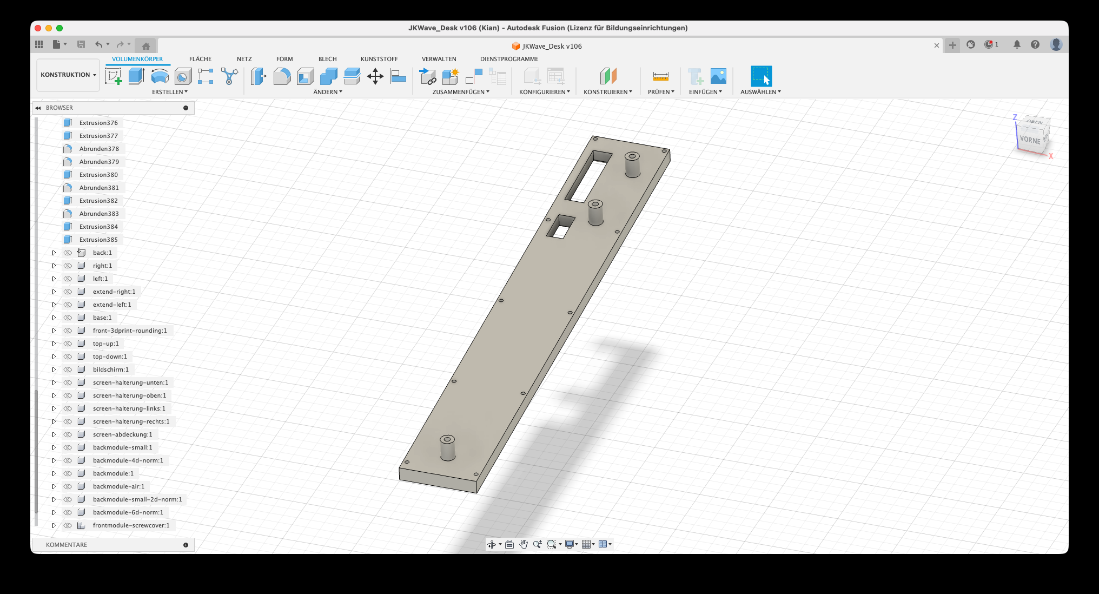This screenshot has height=594, width=1099.
Task: Click the Insert Image icon under Einfügen
Action: 718,76
